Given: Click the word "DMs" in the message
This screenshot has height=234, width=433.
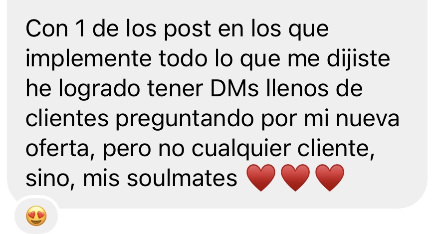Looking at the screenshot, I should pyautogui.click(x=234, y=88).
